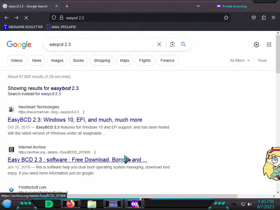Open Google quick settings gear

(x=256, y=45)
